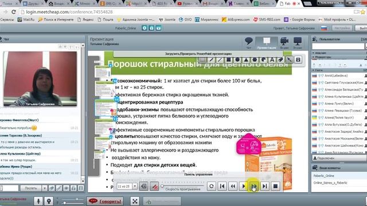The width and height of the screenshot is (367, 206).
Task: Select the text A annotation tool
Action: pos(272,60)
